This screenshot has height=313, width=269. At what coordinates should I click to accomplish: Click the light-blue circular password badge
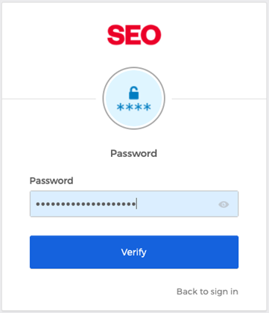pos(134,99)
